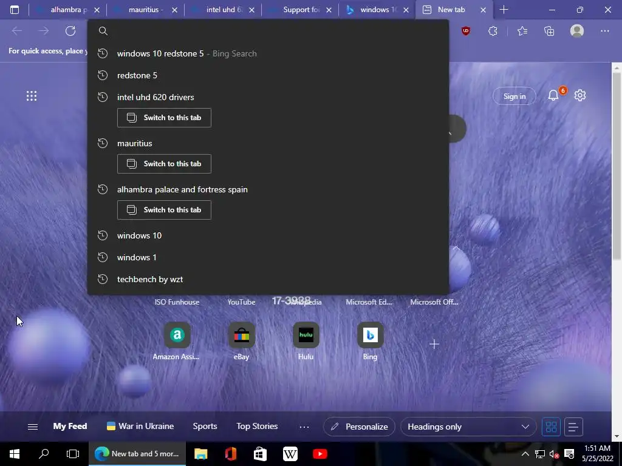Click Switch to this tab under alhambra
This screenshot has height=466, width=622.
click(164, 209)
